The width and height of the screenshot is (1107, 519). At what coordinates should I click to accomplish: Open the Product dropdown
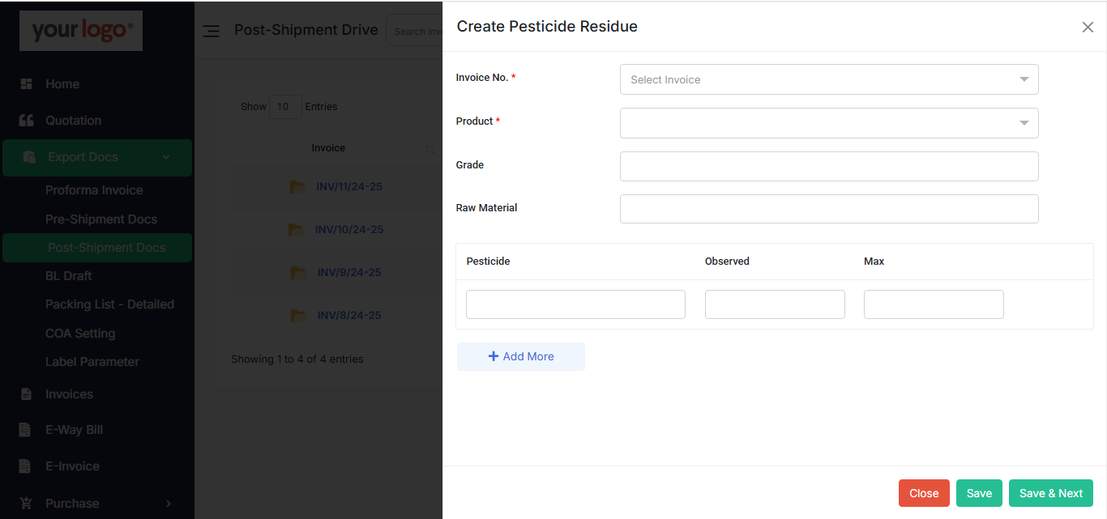[x=829, y=123]
